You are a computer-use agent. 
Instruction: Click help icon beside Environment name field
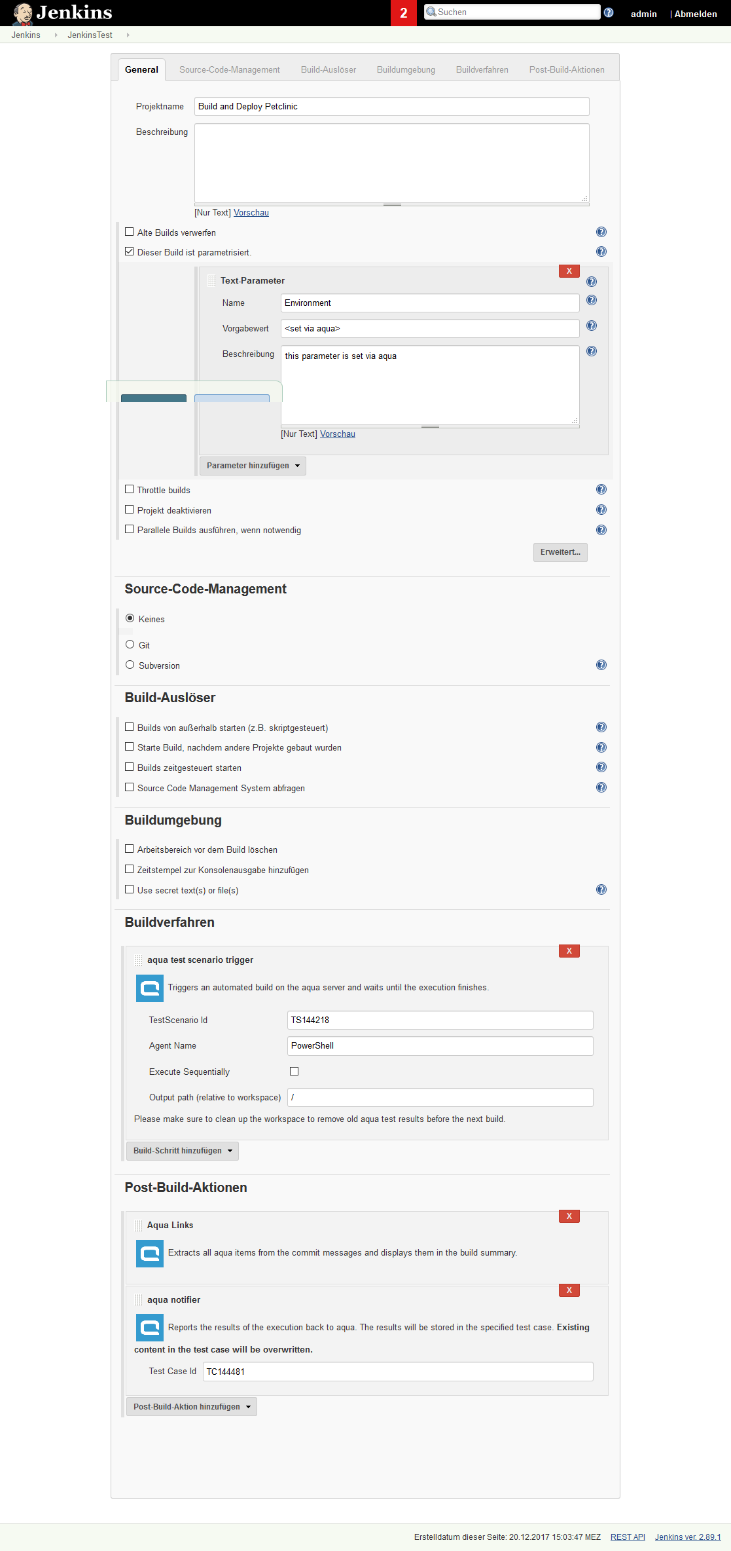pos(591,300)
